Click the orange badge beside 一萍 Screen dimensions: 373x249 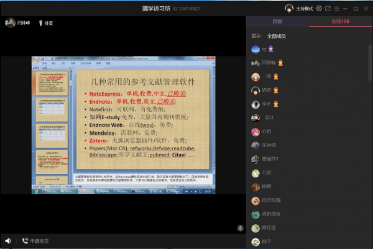pyautogui.click(x=275, y=76)
